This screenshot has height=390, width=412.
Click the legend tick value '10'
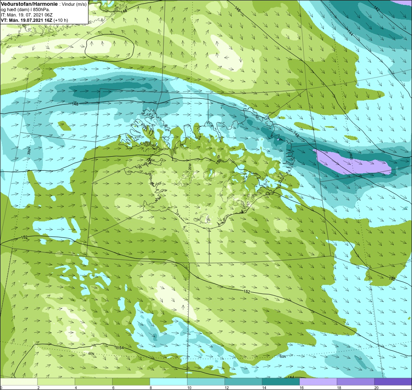(189, 388)
